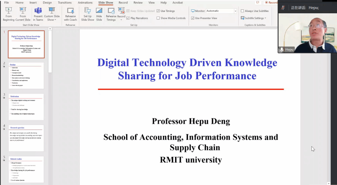Viewport: 337px width, 185px height.
Task: Start Rehearse Timings
Action: (111, 14)
